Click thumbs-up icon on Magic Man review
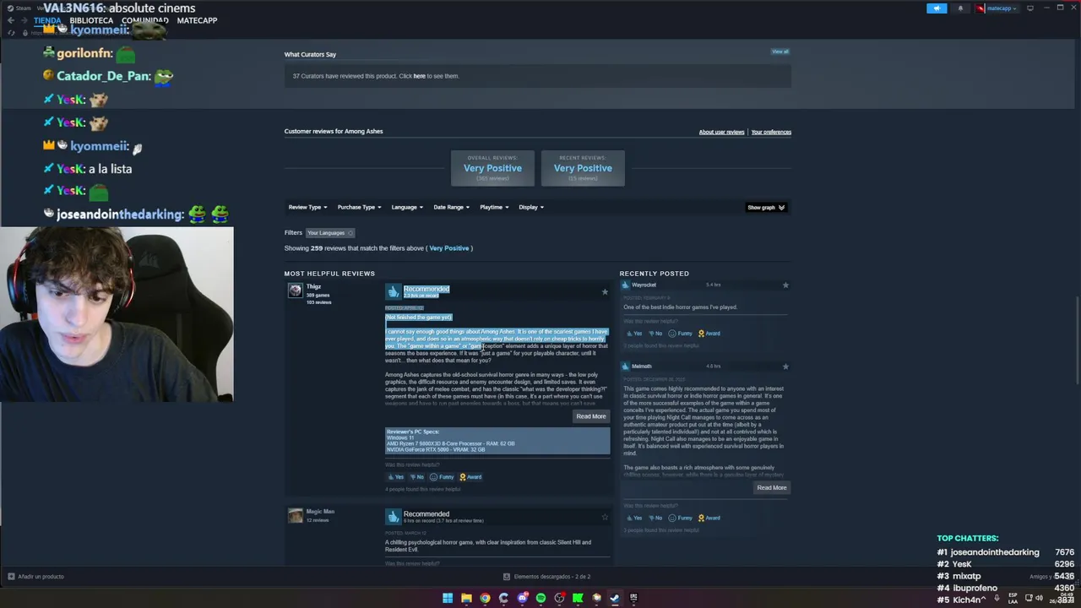The image size is (1081, 608). (x=393, y=516)
